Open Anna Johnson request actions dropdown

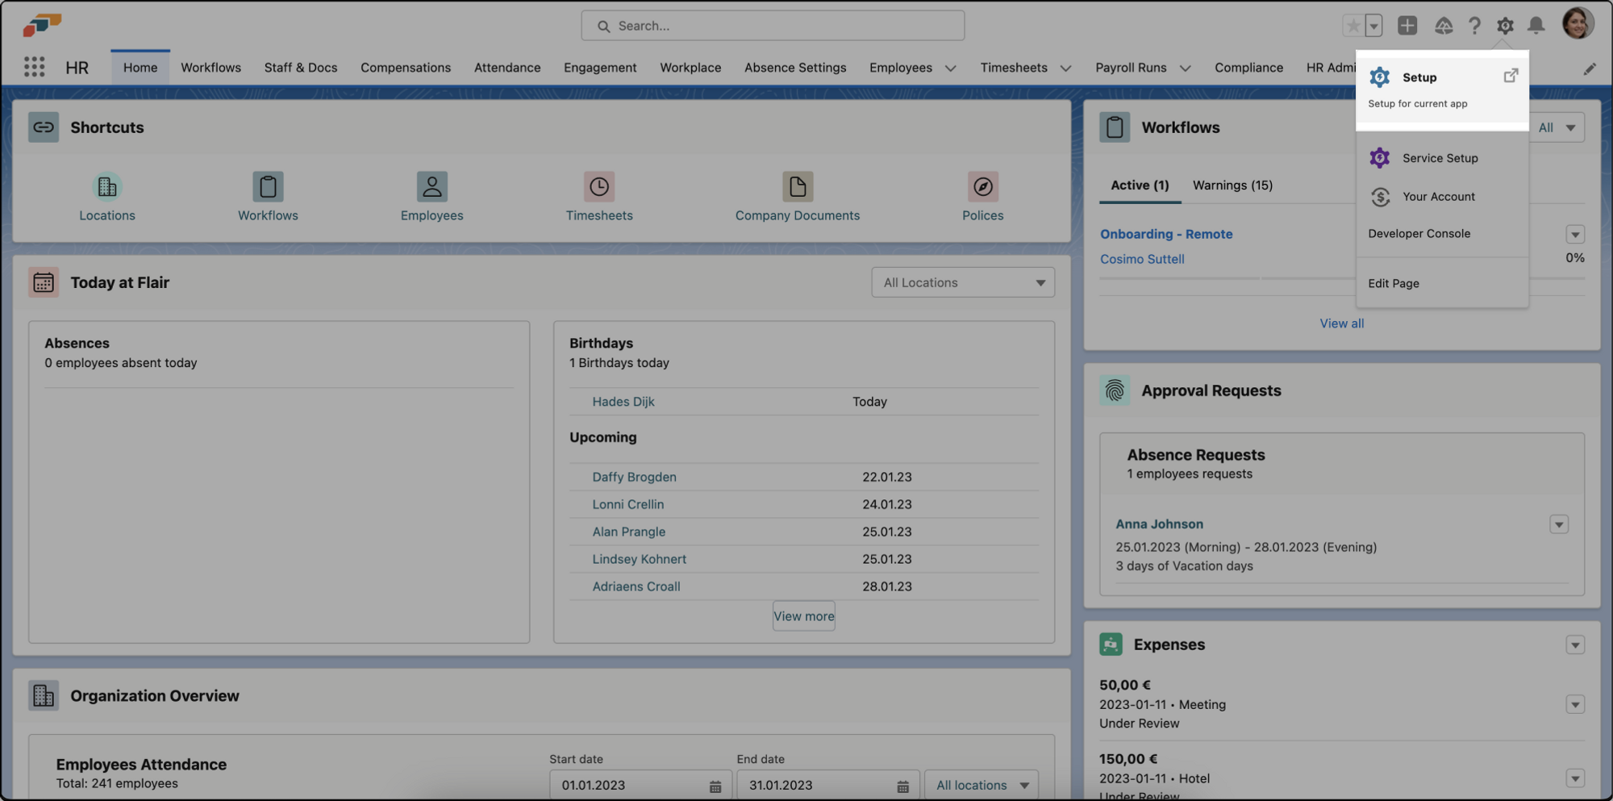pos(1558,525)
